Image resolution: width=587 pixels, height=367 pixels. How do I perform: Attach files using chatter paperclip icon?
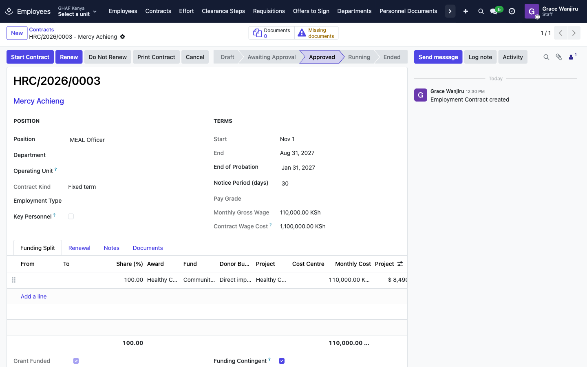click(x=559, y=57)
